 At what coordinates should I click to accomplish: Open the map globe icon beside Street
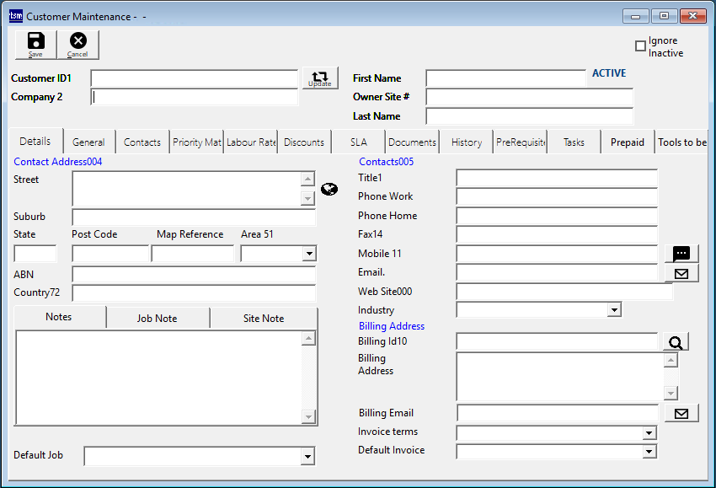[x=329, y=189]
